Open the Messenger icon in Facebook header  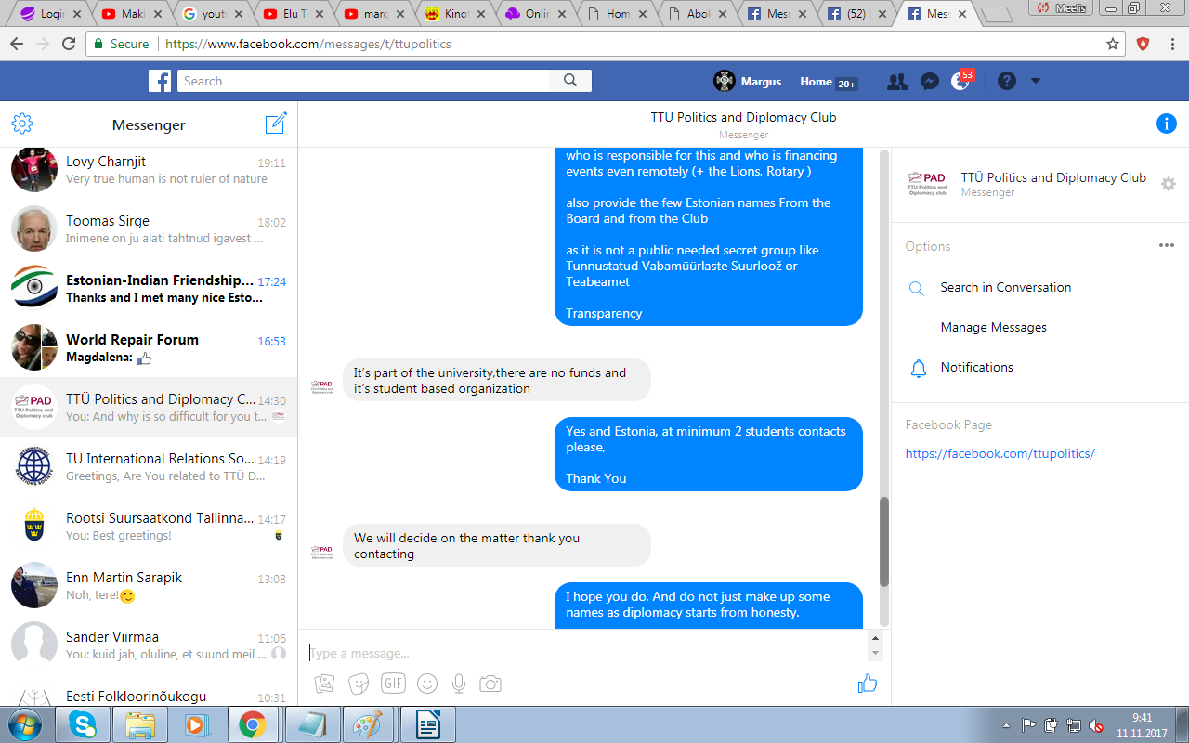click(x=930, y=82)
